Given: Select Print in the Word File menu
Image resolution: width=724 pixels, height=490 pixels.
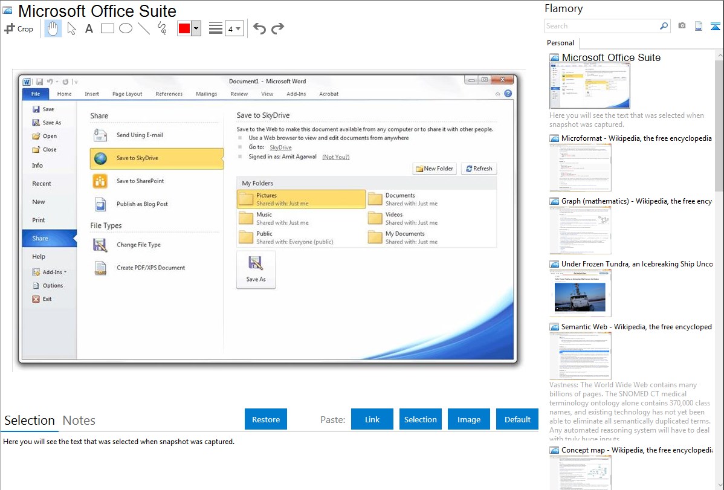Looking at the screenshot, I should [x=39, y=221].
